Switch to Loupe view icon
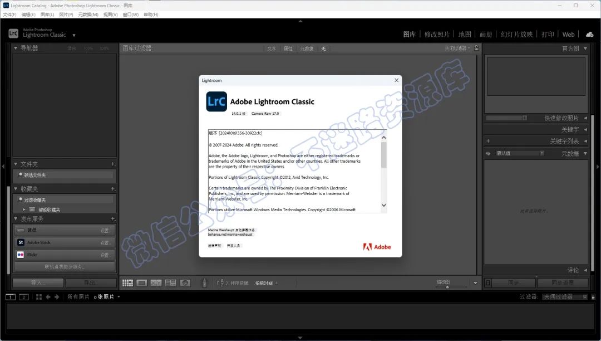 coord(142,283)
